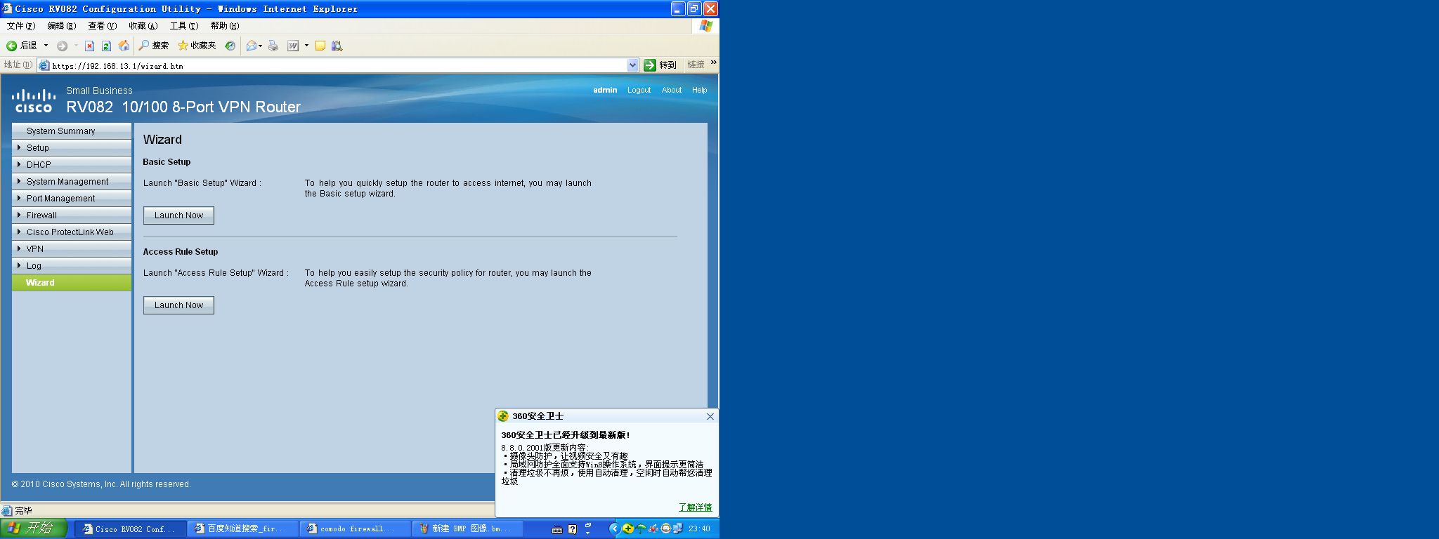This screenshot has width=1439, height=539.
Task: Click the Cisco logo
Action: pos(34,101)
